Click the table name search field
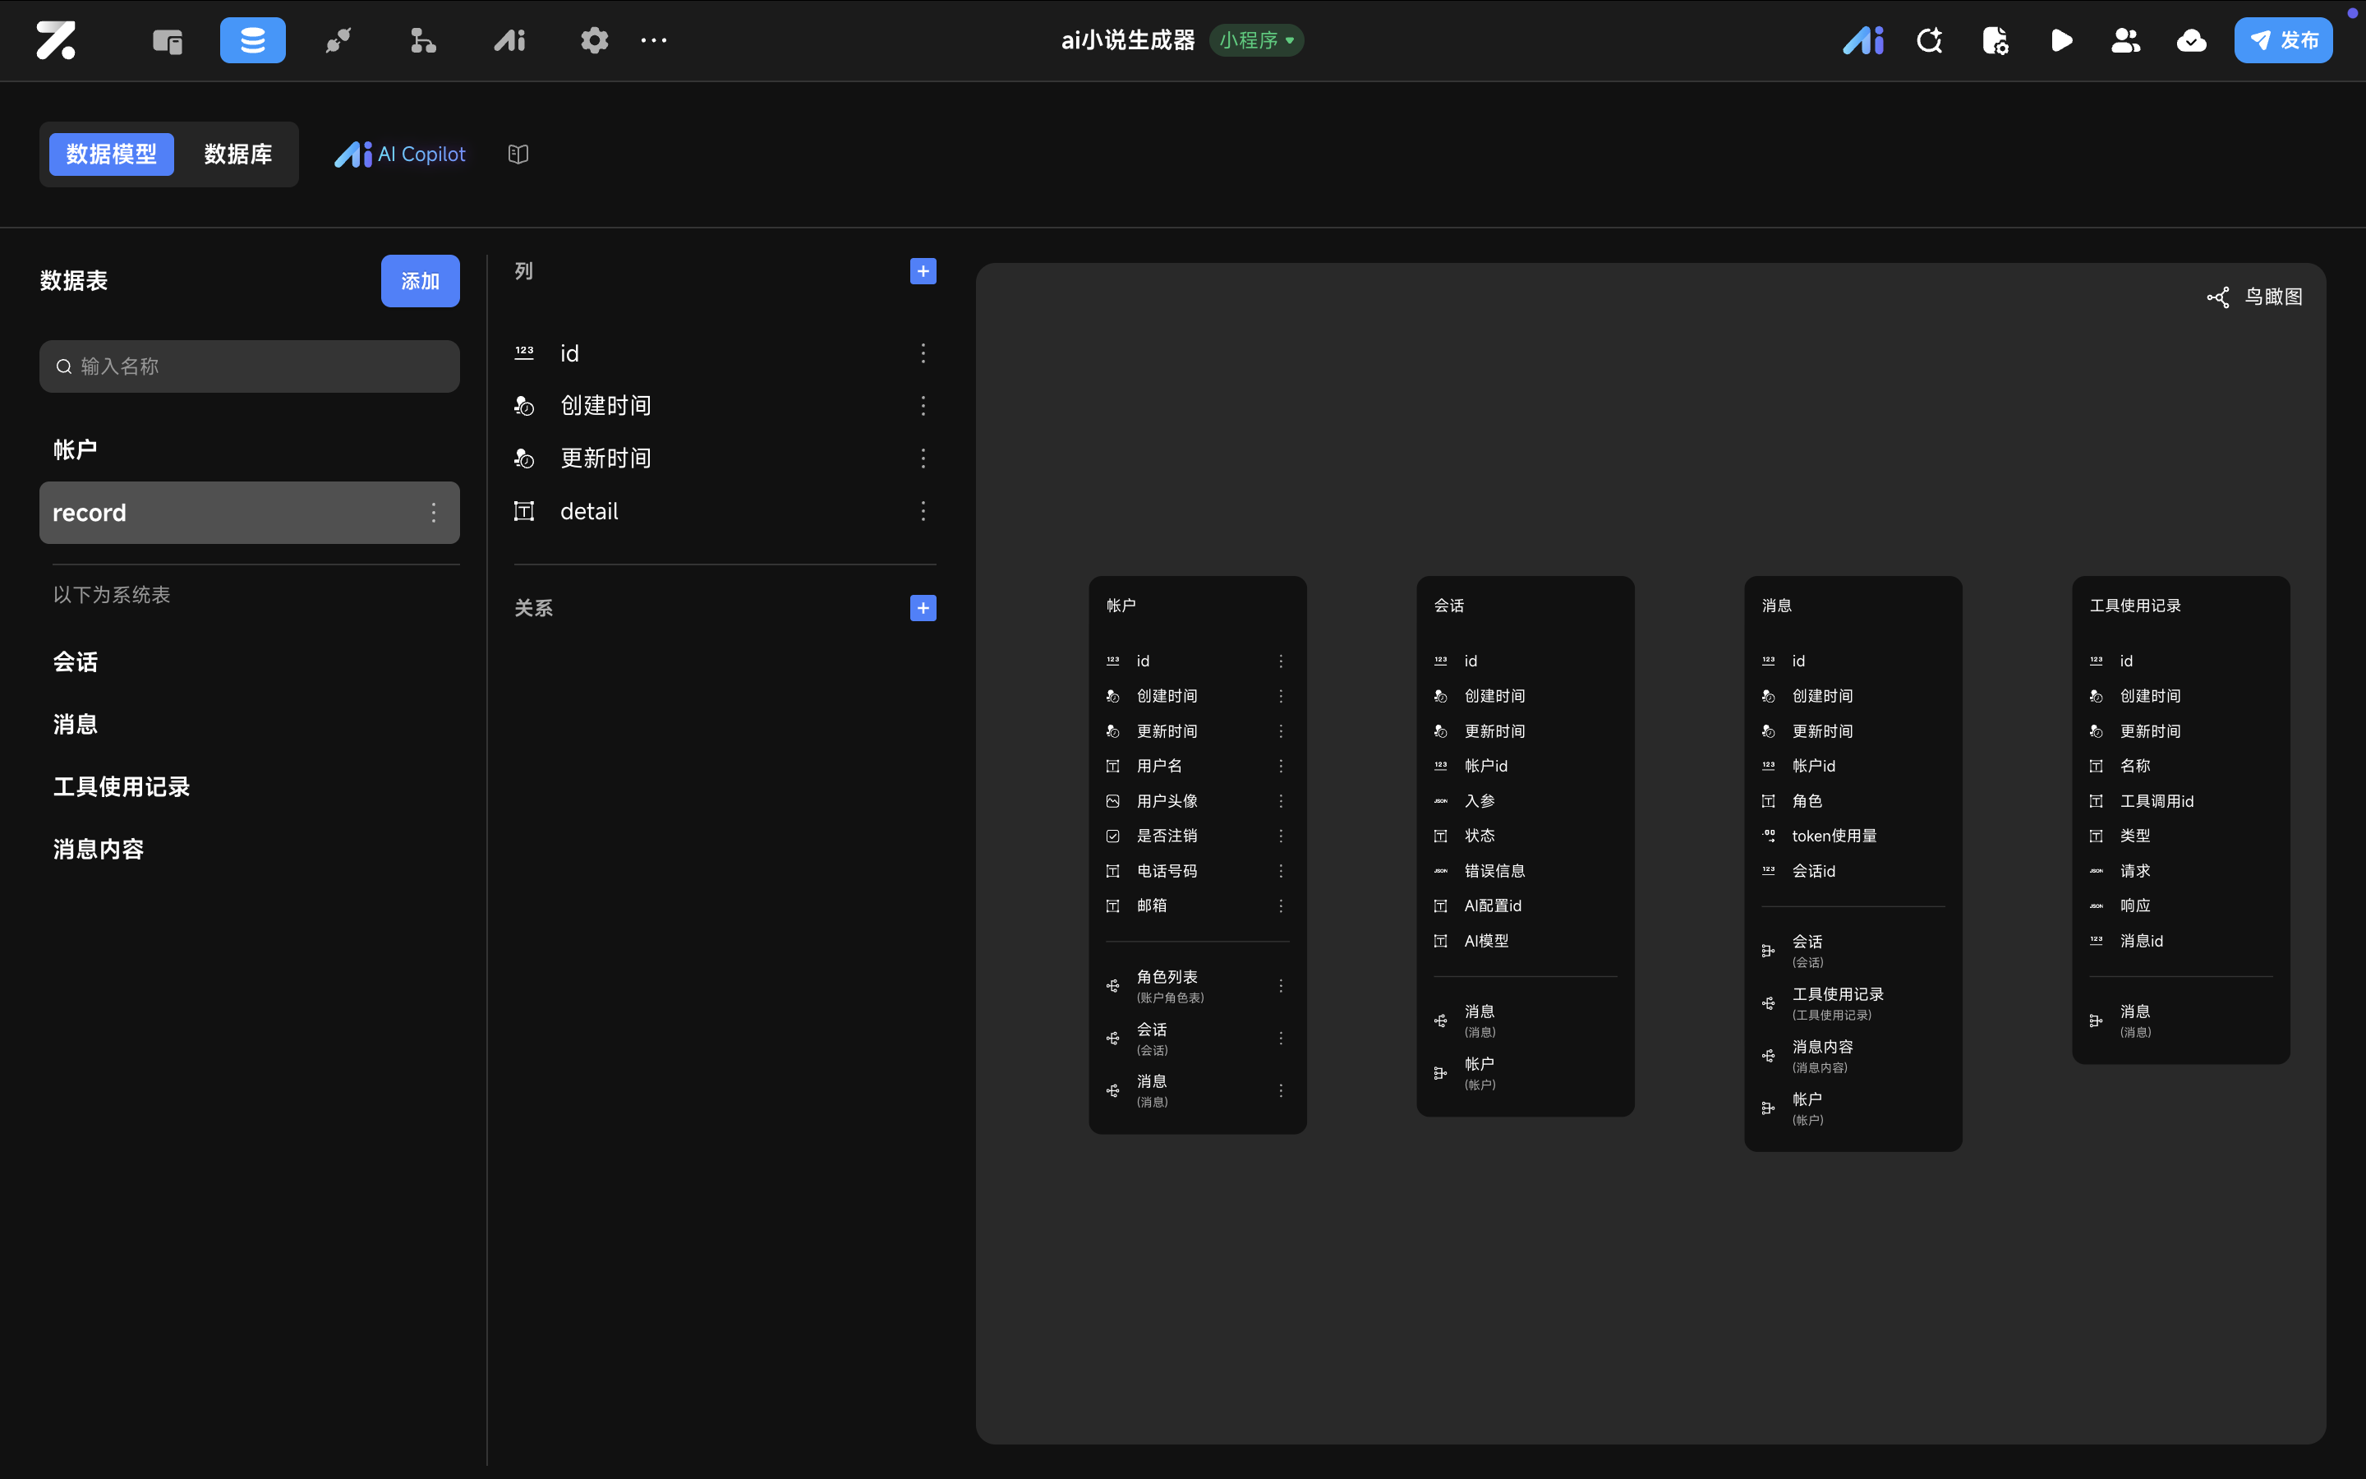This screenshot has height=1479, width=2366. click(x=249, y=366)
